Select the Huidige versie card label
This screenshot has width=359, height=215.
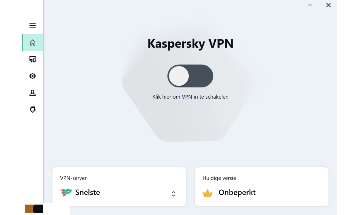219,178
